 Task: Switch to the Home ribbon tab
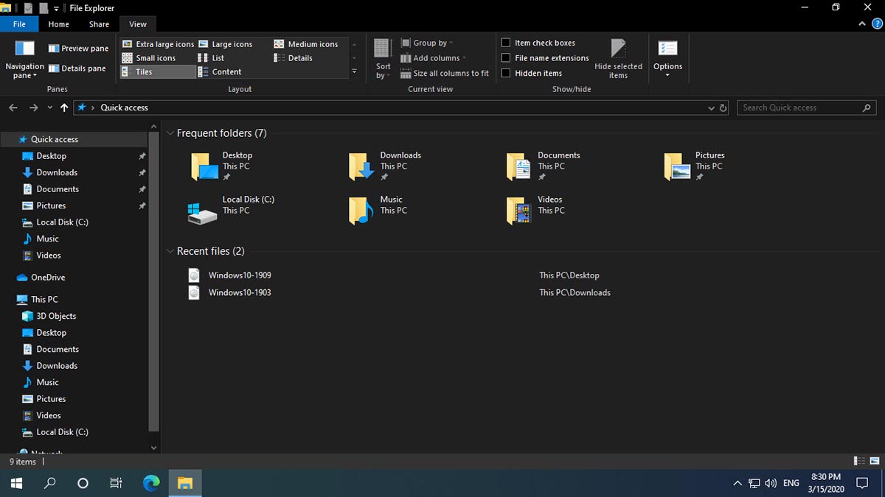coord(59,24)
